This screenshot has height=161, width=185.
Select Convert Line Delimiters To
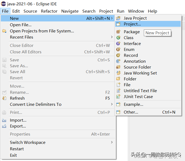click(x=57, y=104)
